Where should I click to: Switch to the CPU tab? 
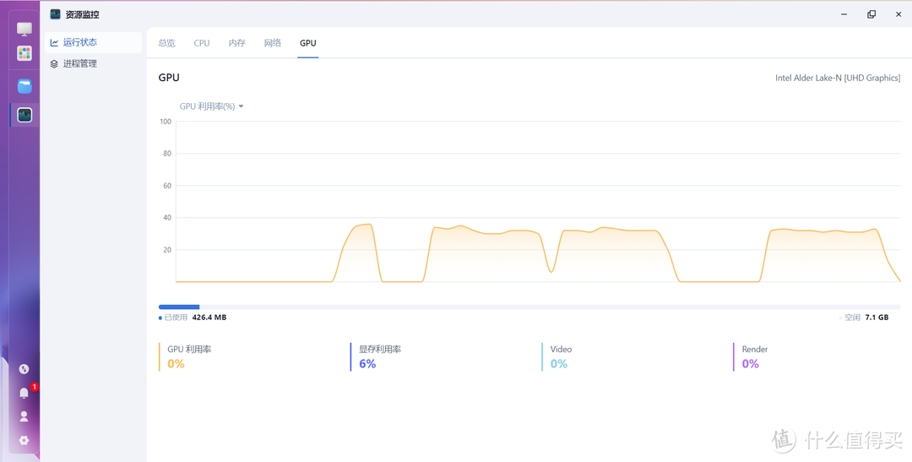click(x=202, y=43)
